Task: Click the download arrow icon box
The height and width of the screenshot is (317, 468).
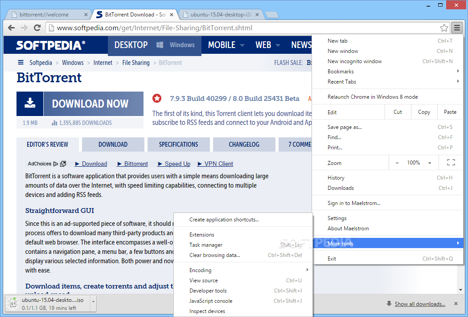Action: (30, 104)
